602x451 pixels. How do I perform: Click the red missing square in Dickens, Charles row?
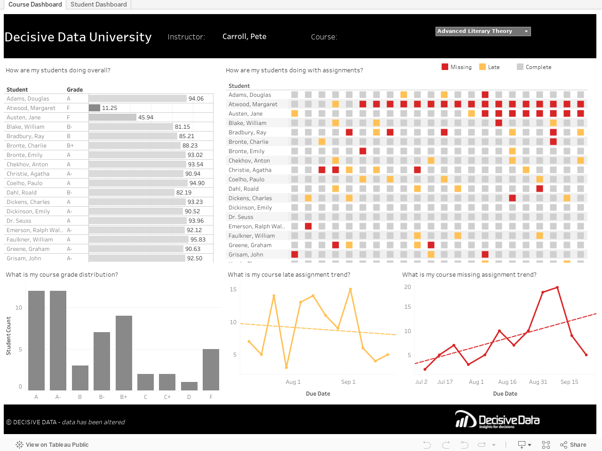(512, 198)
